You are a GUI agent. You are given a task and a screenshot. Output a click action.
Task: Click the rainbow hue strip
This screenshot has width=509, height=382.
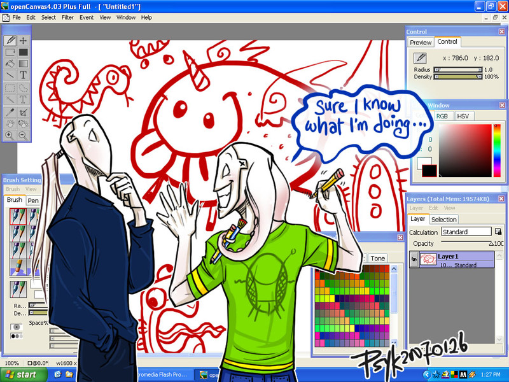497,150
